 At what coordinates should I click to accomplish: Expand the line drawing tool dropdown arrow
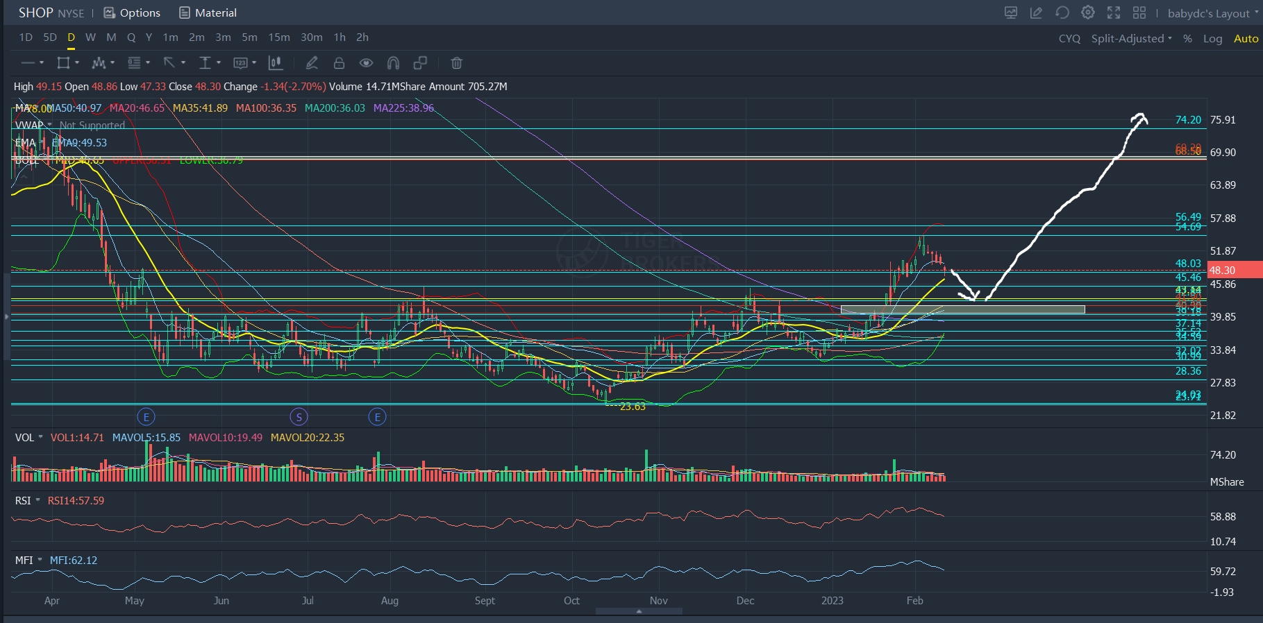42,63
